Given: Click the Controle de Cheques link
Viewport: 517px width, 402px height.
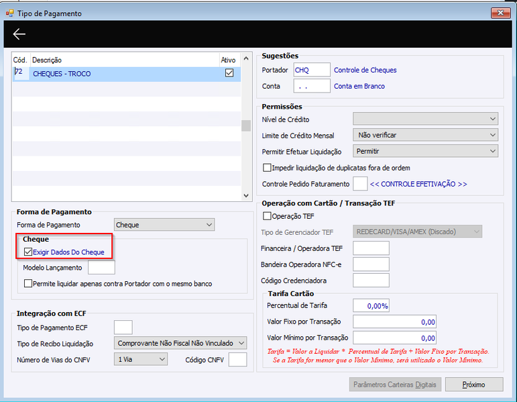Looking at the screenshot, I should 365,70.
